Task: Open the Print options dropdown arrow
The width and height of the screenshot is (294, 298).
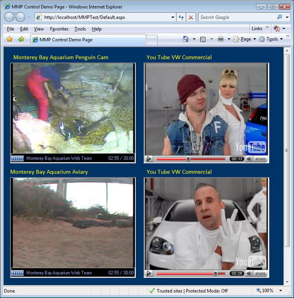Action: [x=229, y=39]
